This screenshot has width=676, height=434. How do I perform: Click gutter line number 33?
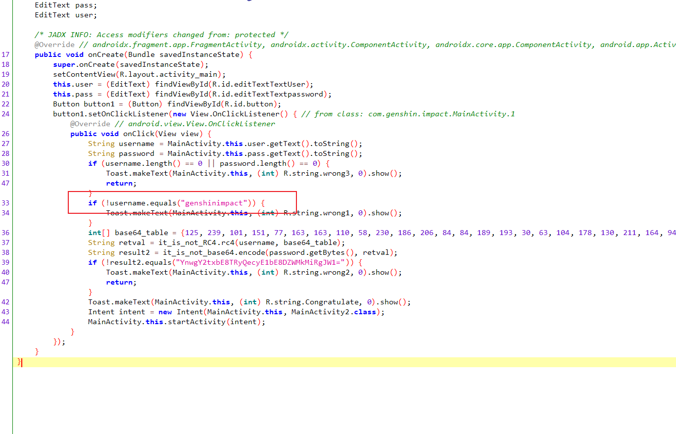click(x=5, y=203)
